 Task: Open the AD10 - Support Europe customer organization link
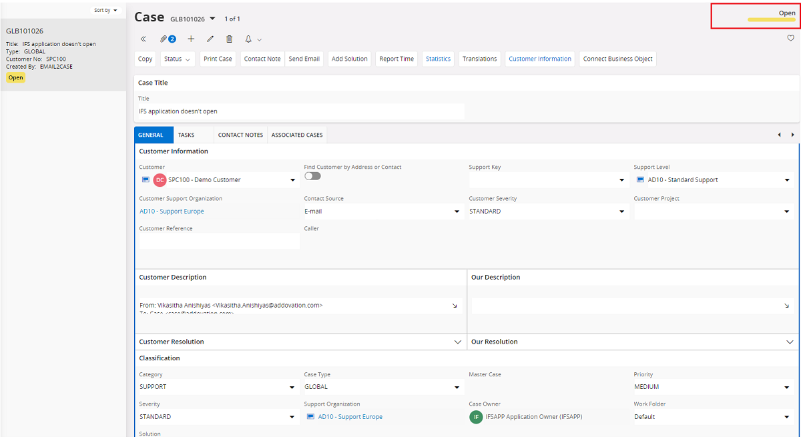click(x=172, y=211)
